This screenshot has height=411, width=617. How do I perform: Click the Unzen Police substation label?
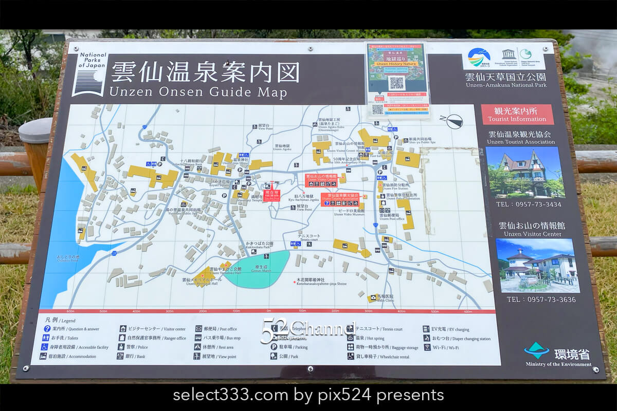click(403, 197)
